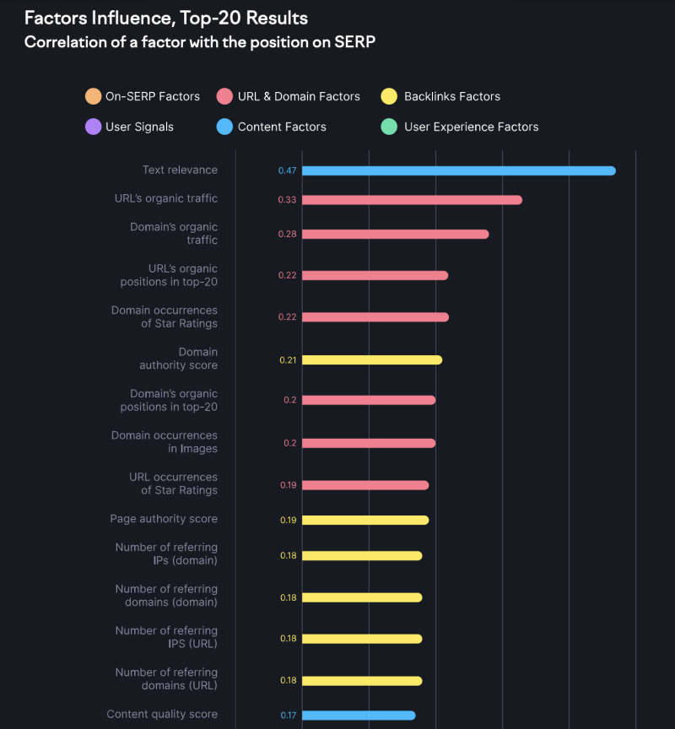Click the purple User Signals legend dot
Image resolution: width=675 pixels, height=729 pixels.
(x=93, y=127)
